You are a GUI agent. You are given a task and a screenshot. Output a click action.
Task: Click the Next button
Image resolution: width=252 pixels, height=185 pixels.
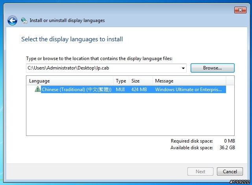click(x=200, y=172)
